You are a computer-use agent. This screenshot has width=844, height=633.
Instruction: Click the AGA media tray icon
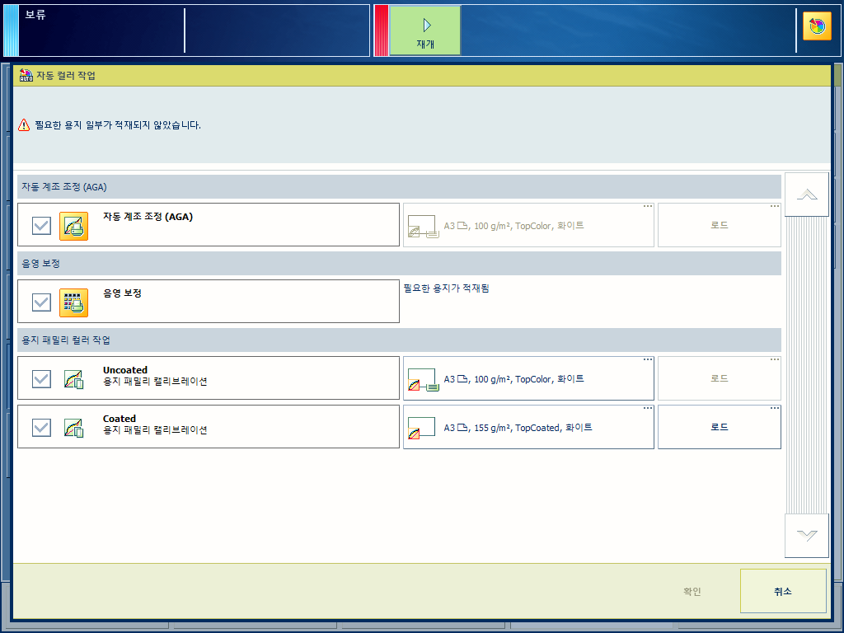coord(423,227)
